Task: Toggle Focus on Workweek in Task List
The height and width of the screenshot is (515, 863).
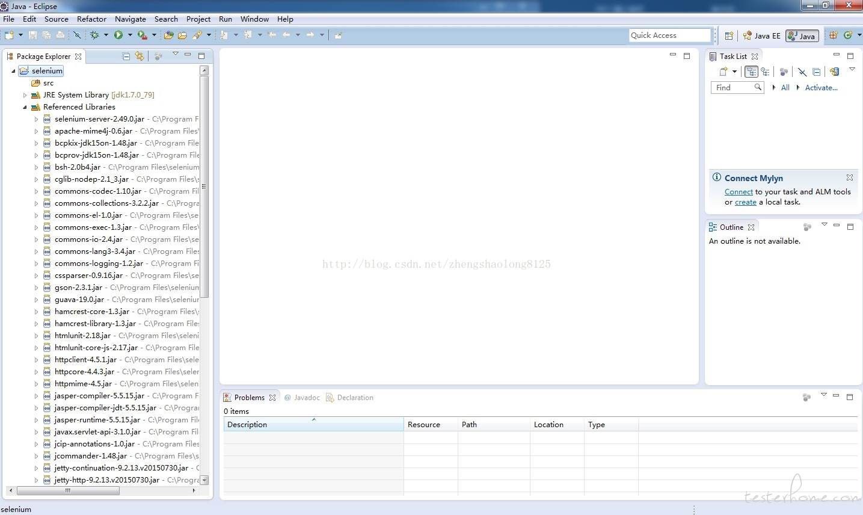Action: (x=784, y=72)
